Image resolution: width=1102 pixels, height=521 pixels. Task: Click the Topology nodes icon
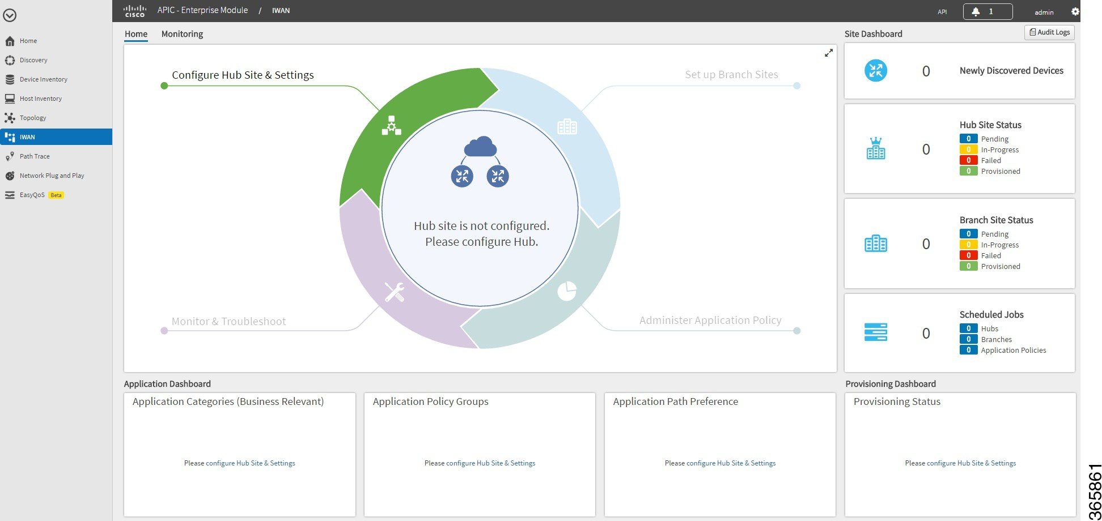[x=10, y=118]
